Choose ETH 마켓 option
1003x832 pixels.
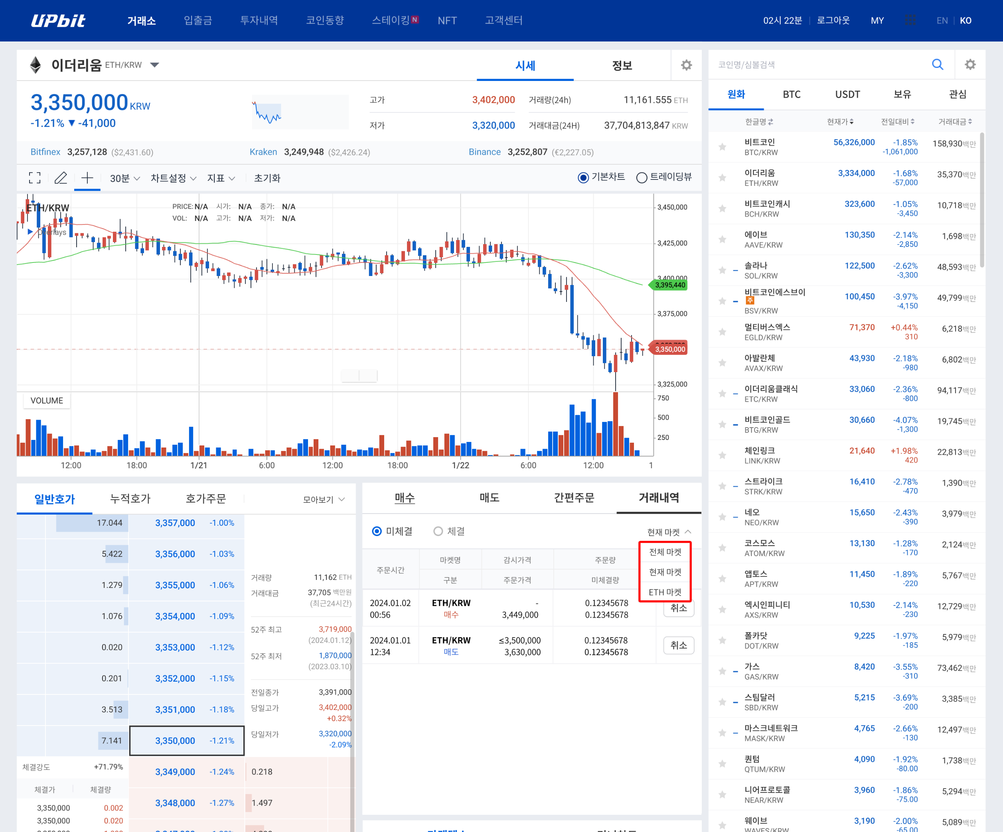tap(665, 592)
